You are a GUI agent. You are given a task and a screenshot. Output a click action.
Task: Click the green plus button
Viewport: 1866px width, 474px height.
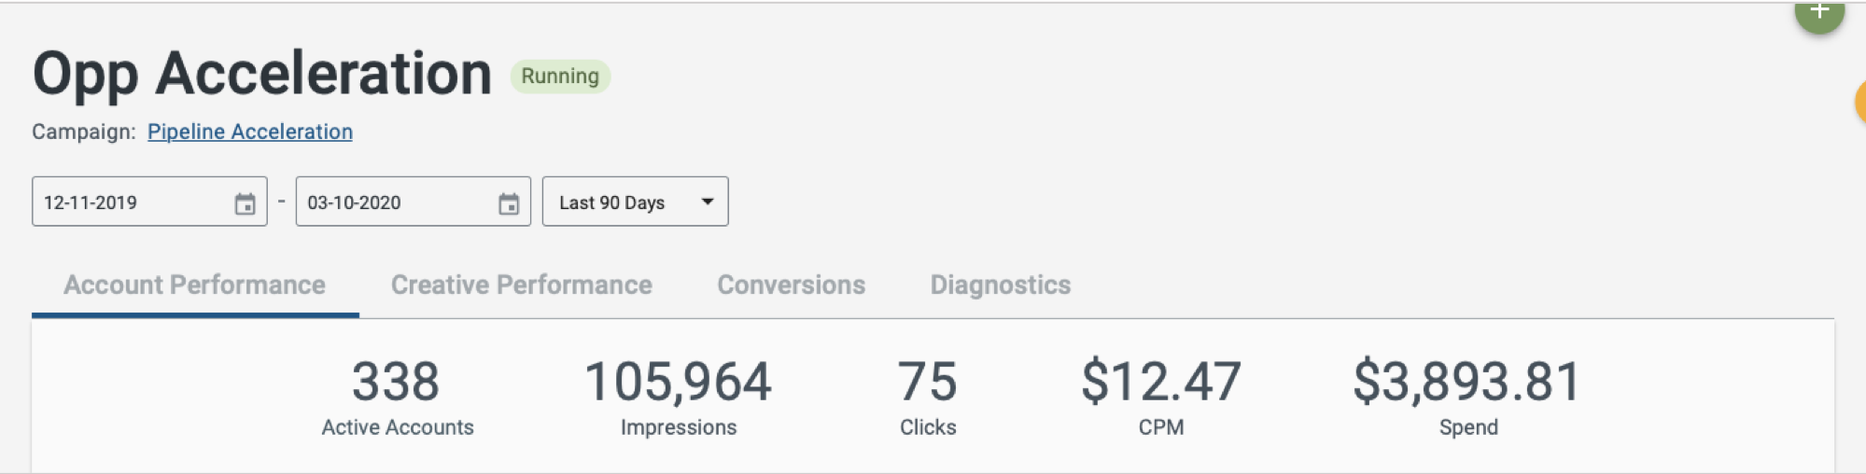pos(1819,13)
